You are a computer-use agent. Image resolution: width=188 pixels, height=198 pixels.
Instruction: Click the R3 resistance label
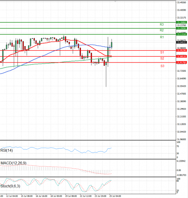point(162,24)
